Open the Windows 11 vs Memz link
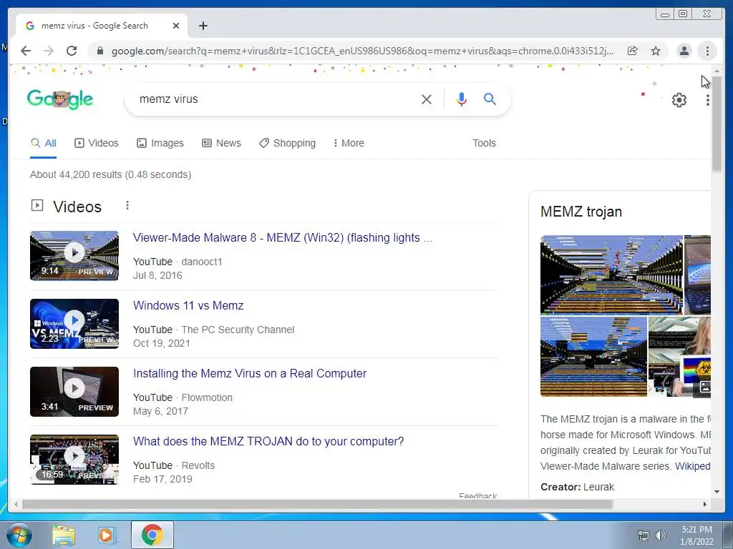 (x=188, y=306)
